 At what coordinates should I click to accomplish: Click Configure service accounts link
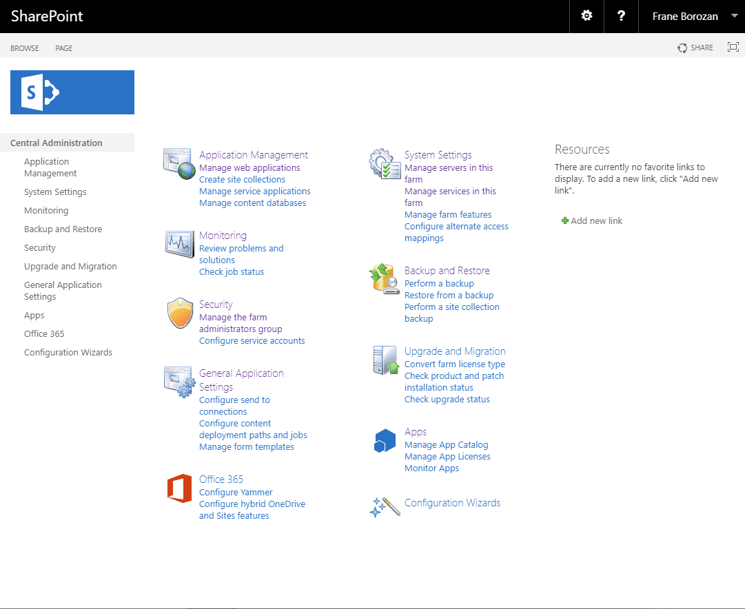252,340
